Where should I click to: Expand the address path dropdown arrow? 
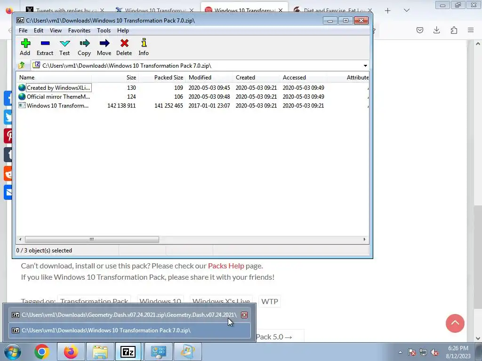pyautogui.click(x=365, y=66)
